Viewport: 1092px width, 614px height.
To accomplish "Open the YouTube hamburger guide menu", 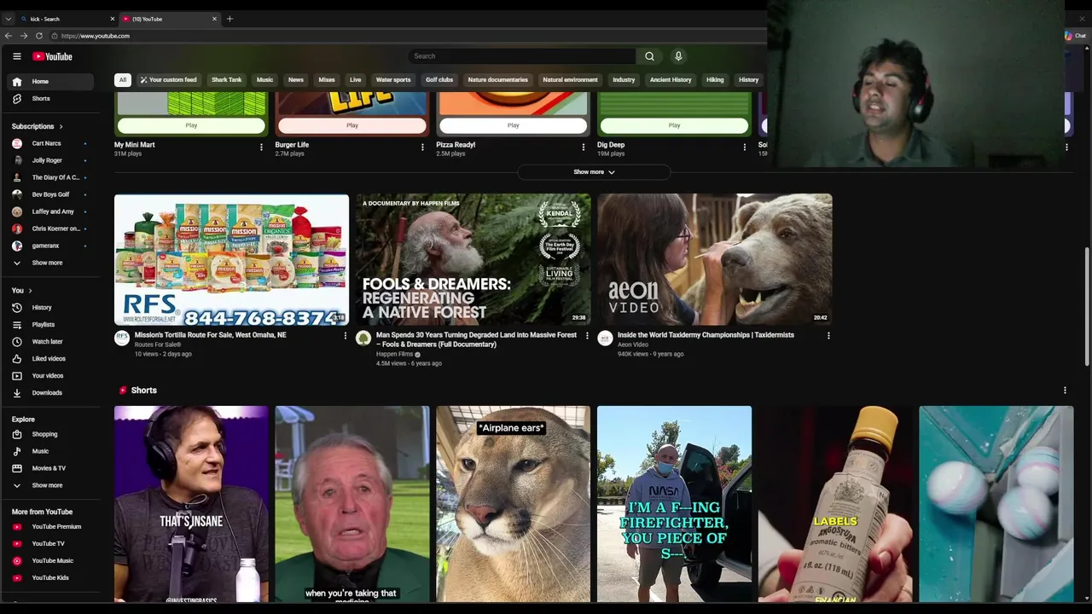I will click(16, 56).
